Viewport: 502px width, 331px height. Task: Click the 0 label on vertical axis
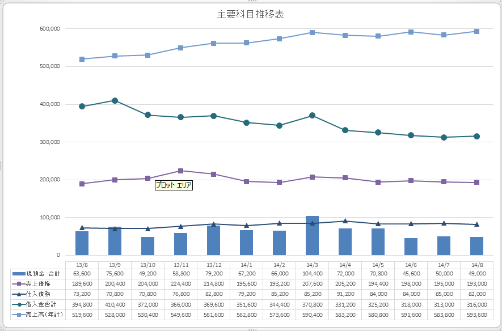pos(58,255)
